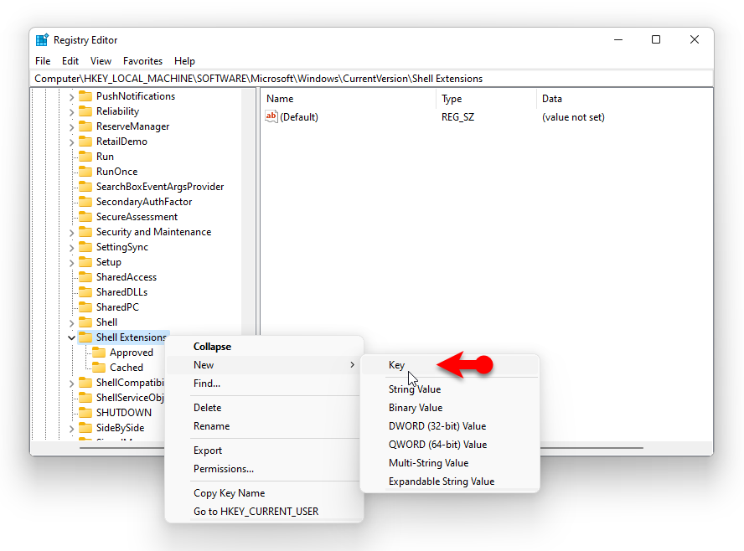The image size is (744, 551).
Task: Click the registry path address bar
Action: [371, 79]
